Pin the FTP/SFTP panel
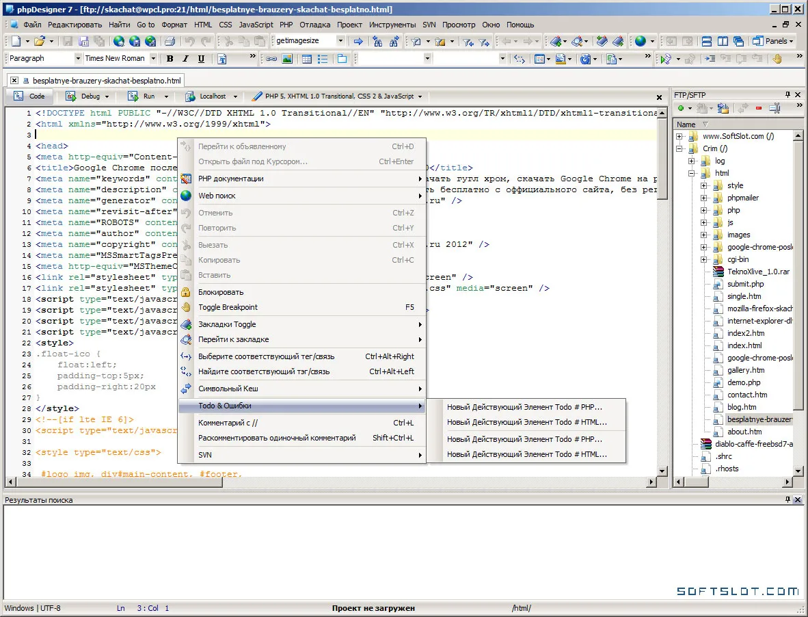Screen dimensions: 808x617 tap(787, 95)
